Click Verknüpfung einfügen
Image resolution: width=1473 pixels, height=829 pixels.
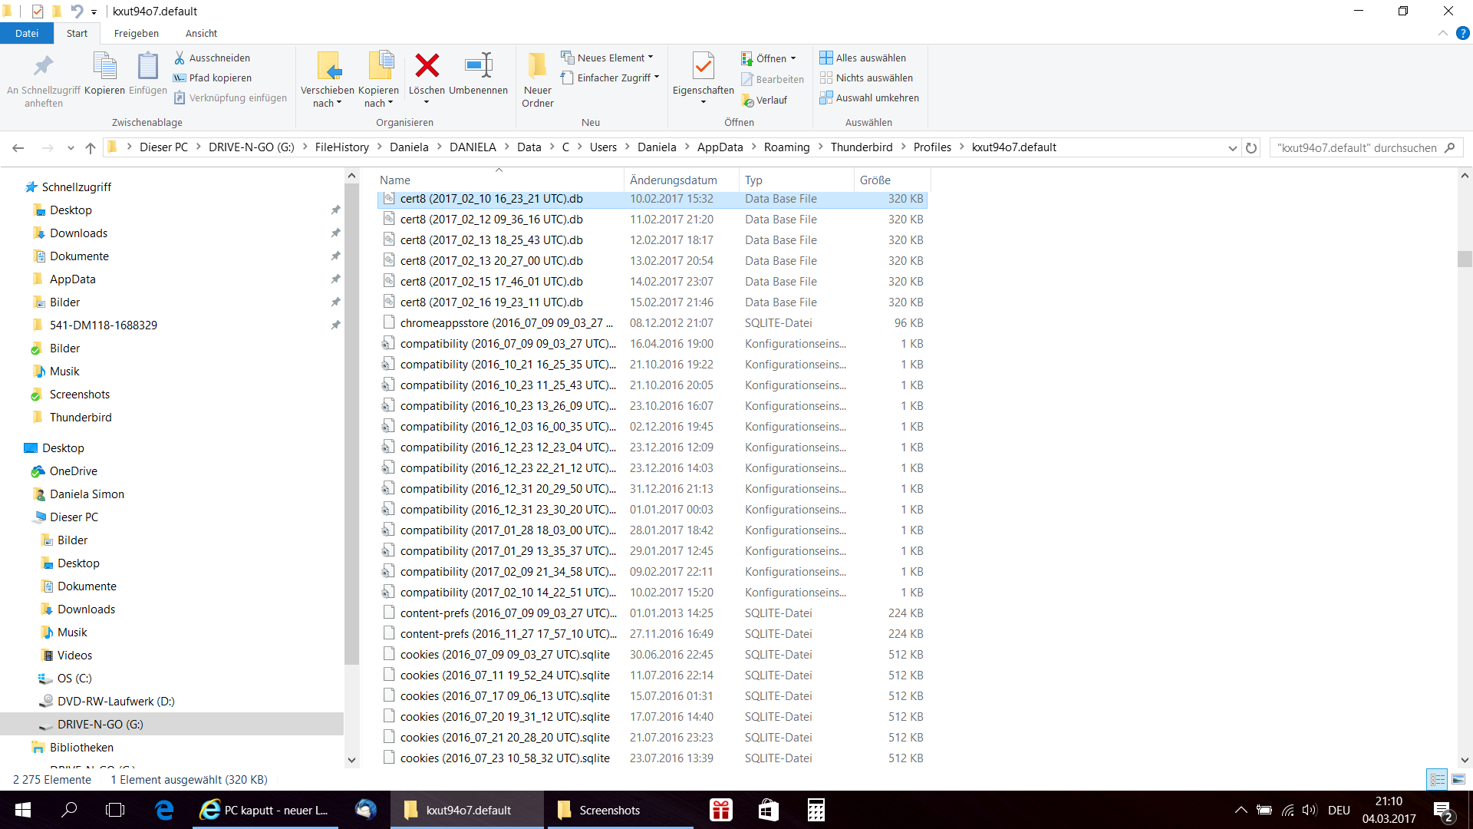(230, 97)
